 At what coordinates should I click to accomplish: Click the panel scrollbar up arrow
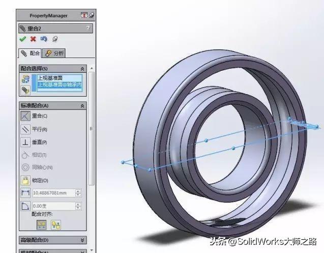(92, 68)
